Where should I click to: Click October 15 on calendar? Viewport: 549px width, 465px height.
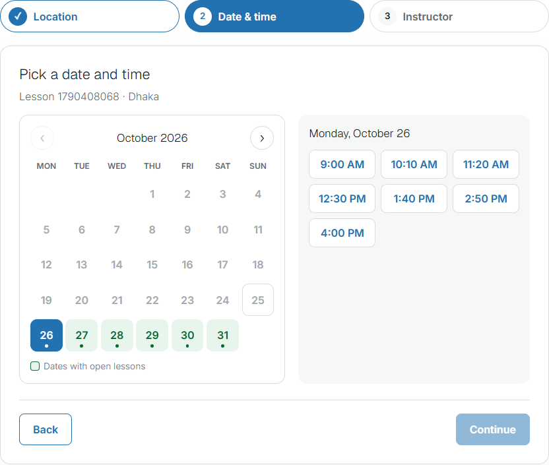[x=152, y=264]
